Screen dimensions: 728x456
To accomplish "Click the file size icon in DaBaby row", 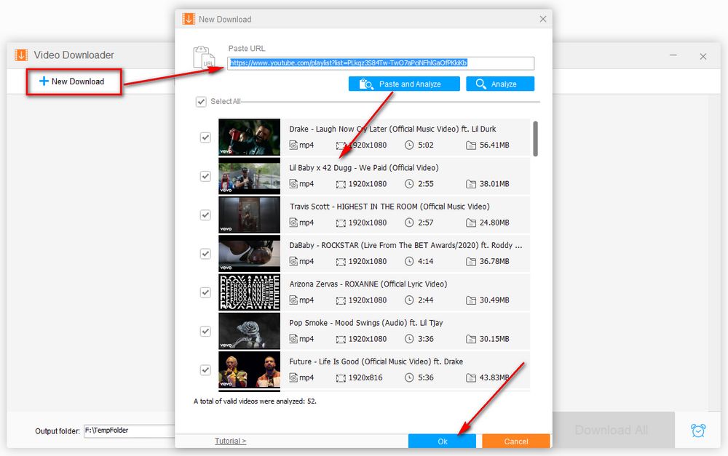I will pyautogui.click(x=471, y=262).
